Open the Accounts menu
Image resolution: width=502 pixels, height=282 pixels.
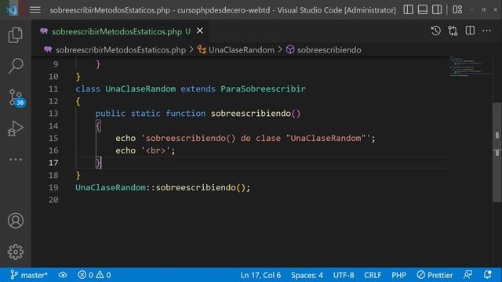coord(16,221)
